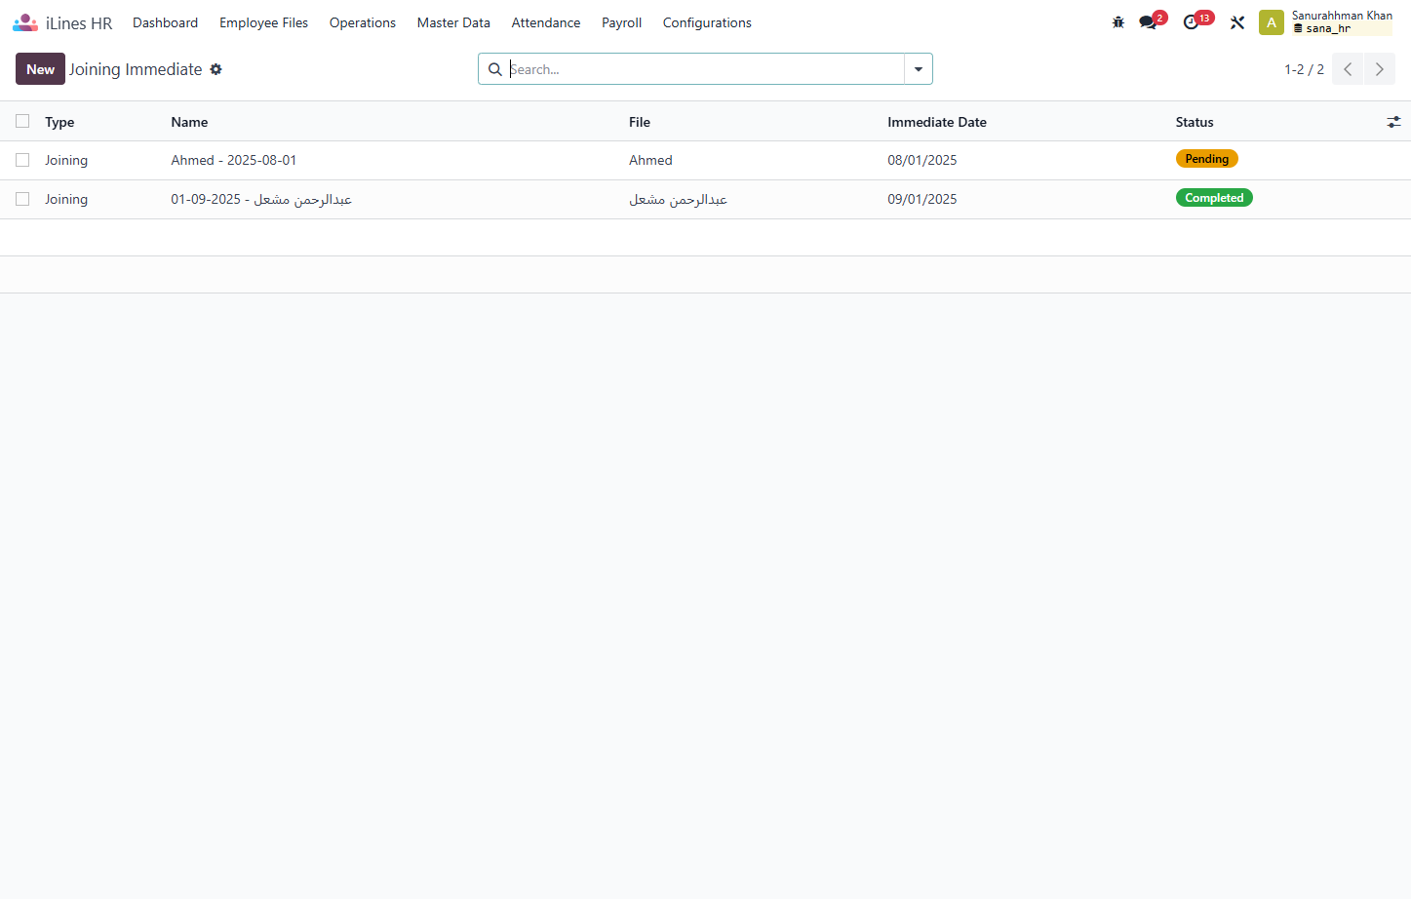1411x899 pixels.
Task: Click the Pending status badge
Action: pyautogui.click(x=1206, y=159)
